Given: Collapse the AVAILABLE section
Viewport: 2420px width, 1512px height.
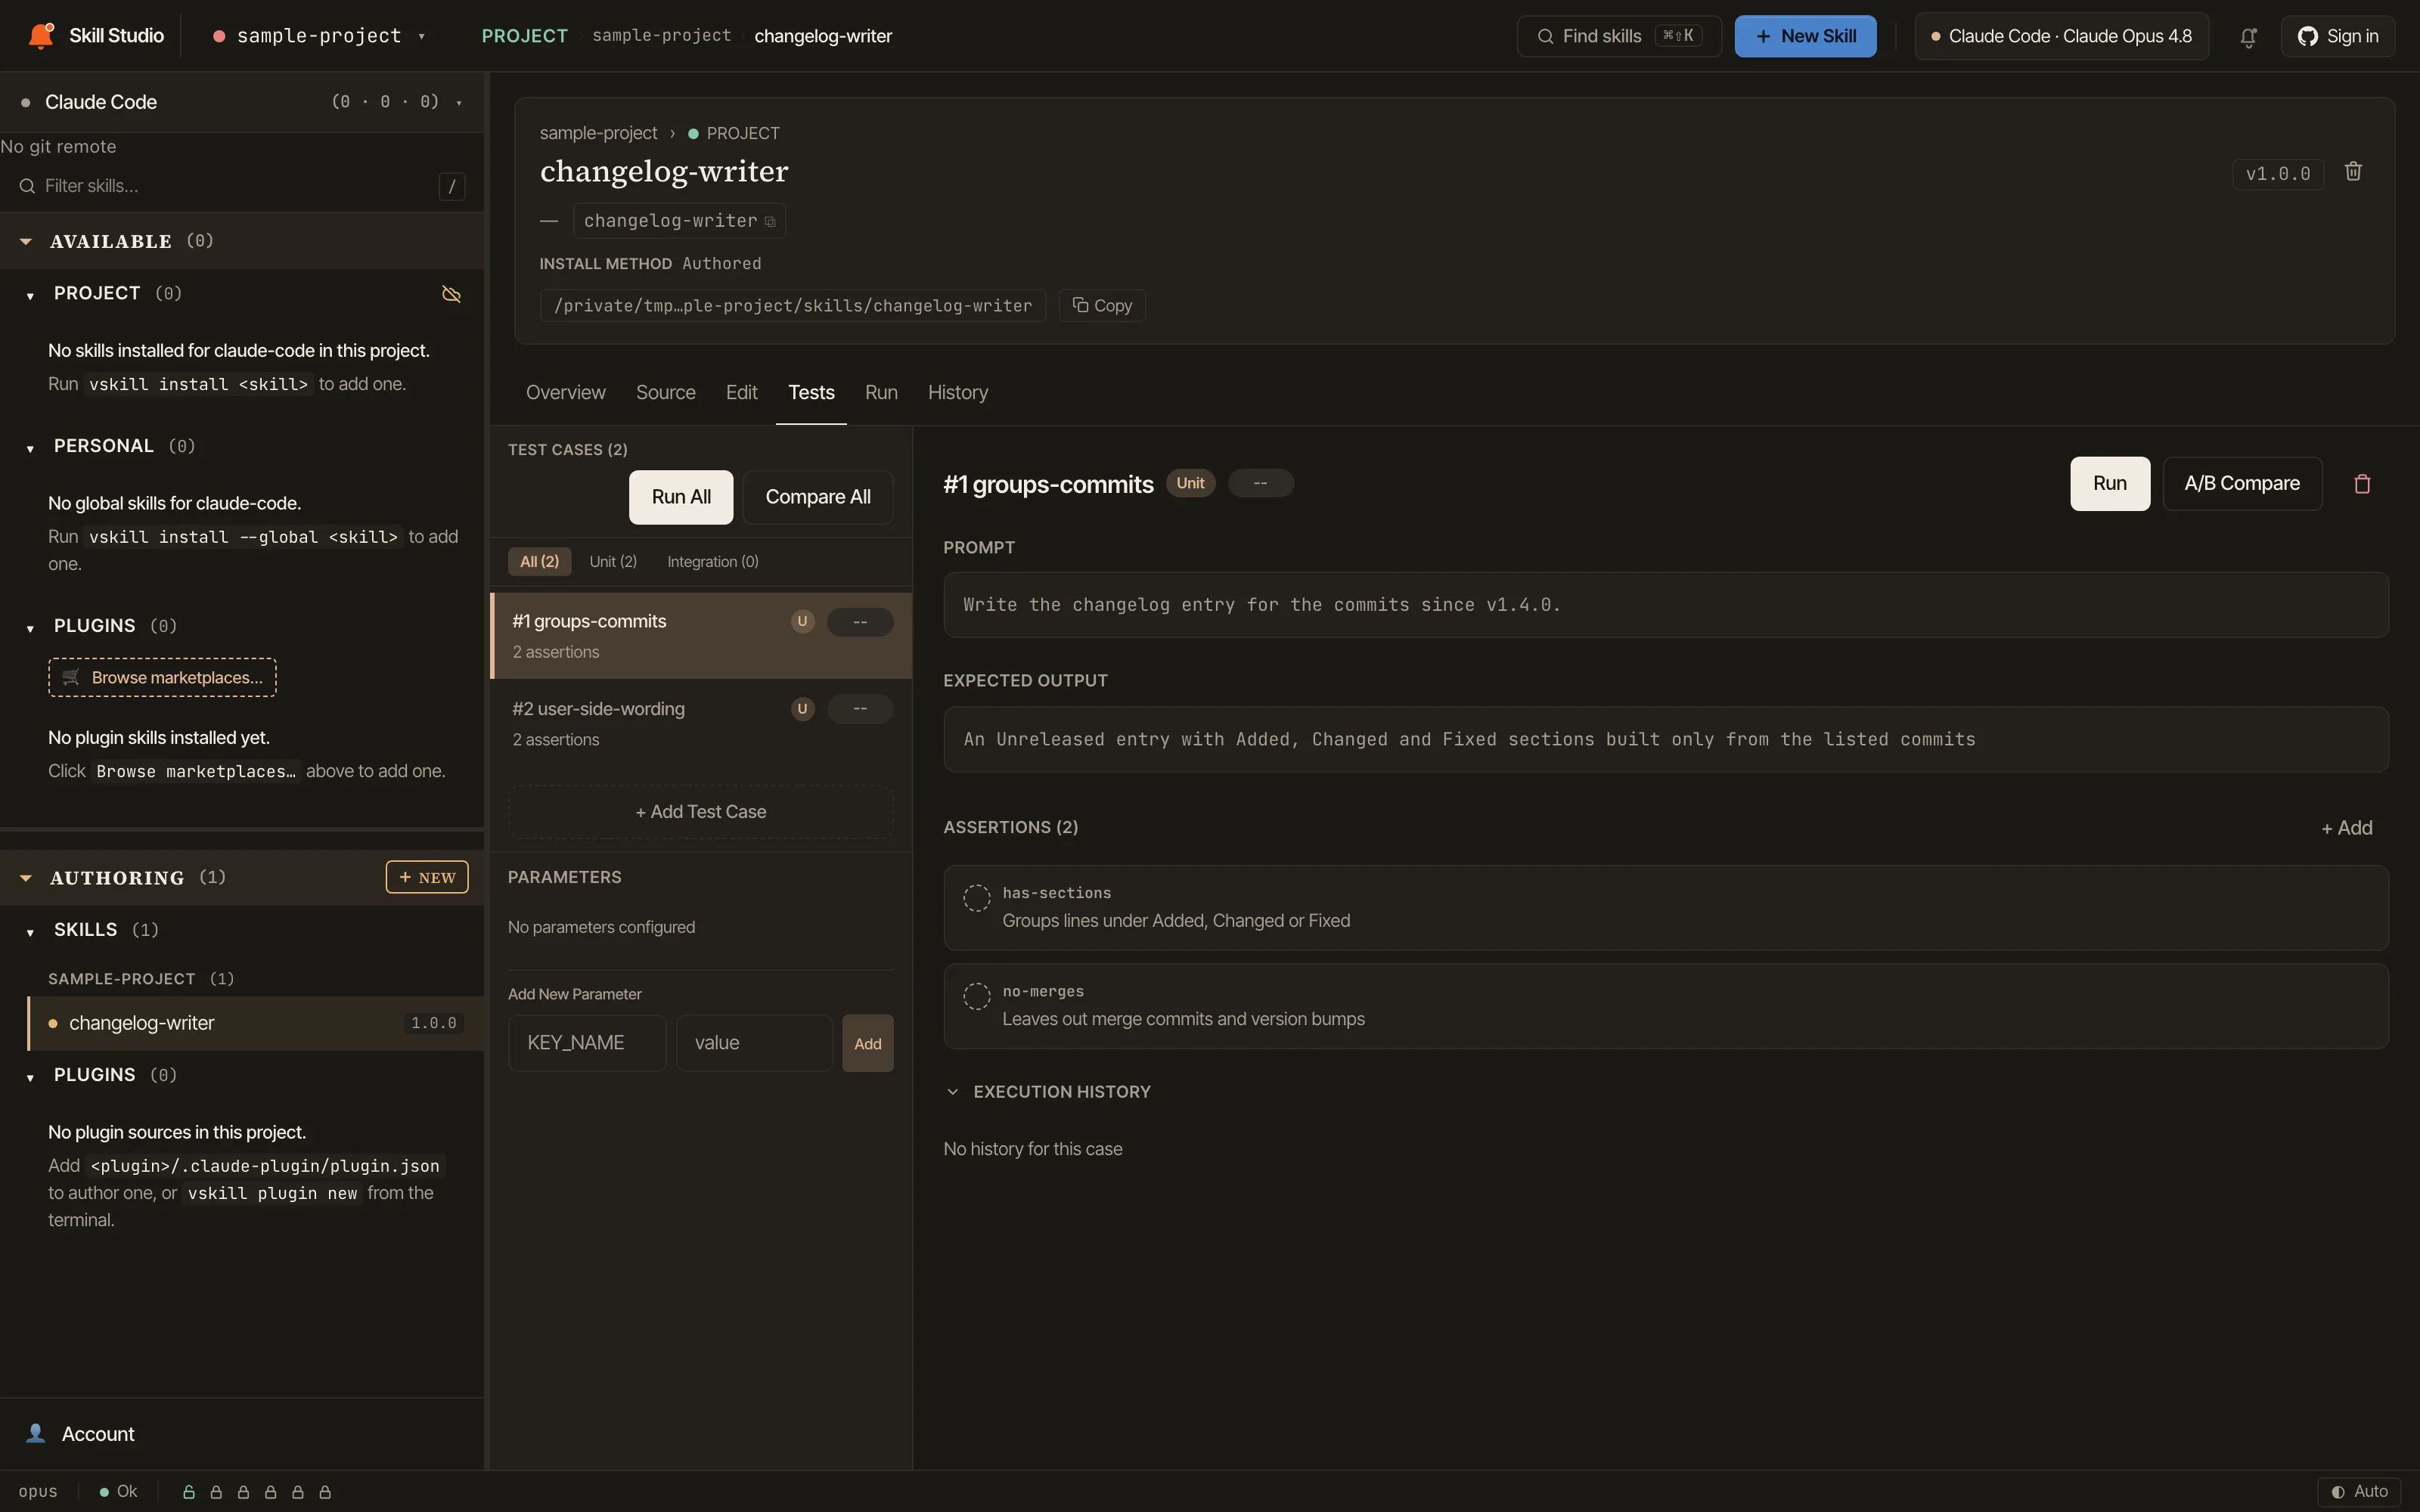Looking at the screenshot, I should 26,241.
